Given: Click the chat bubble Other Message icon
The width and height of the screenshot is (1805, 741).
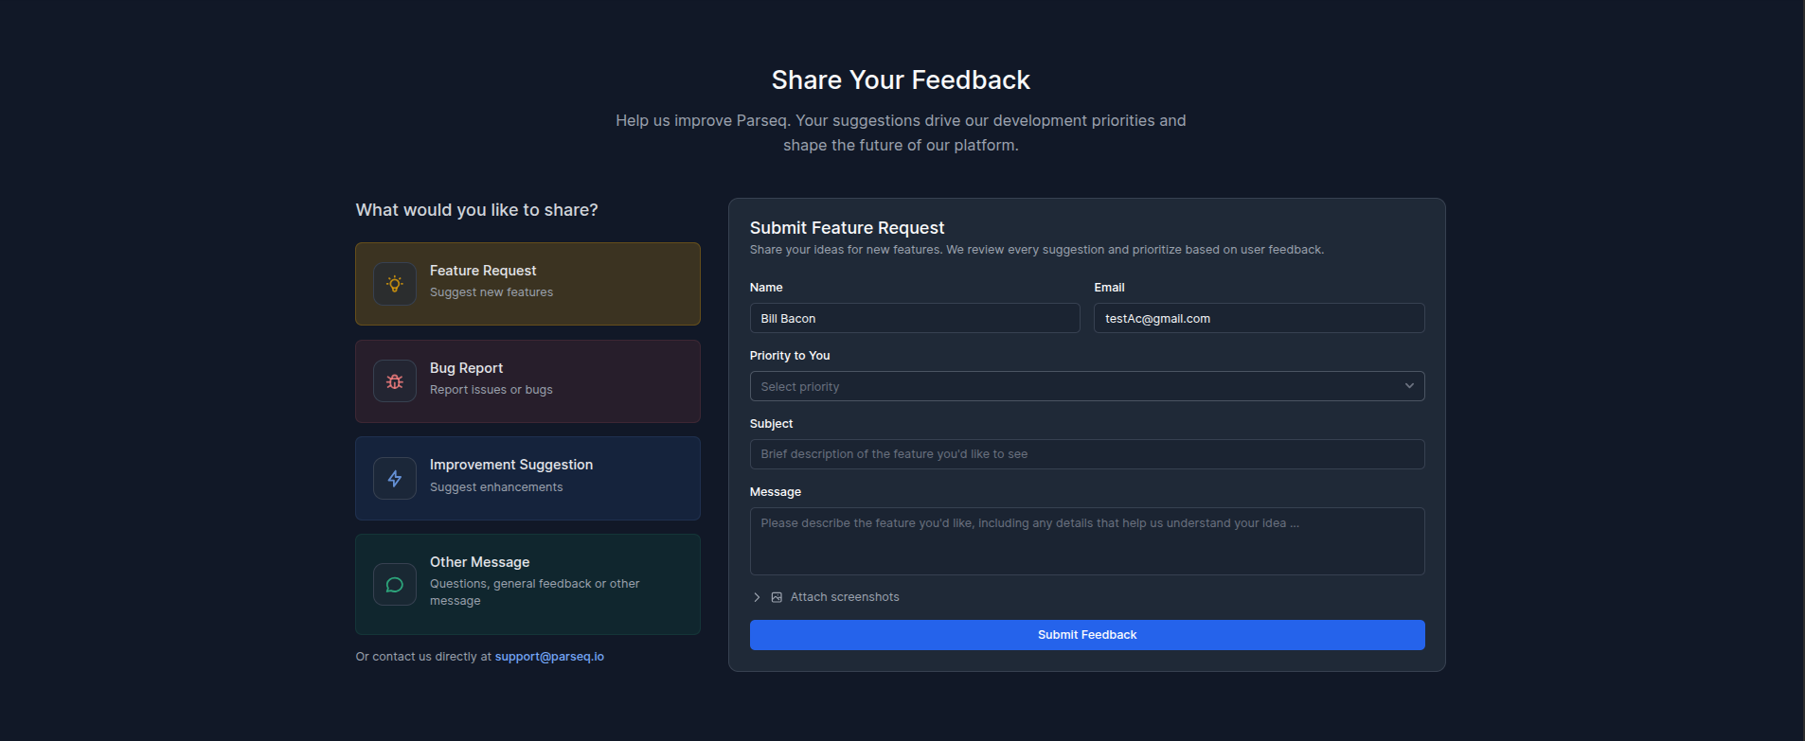Looking at the screenshot, I should (x=395, y=585).
